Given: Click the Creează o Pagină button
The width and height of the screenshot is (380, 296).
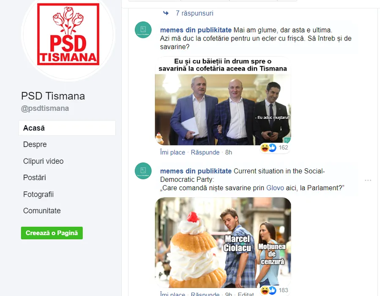Looking at the screenshot, I should click(x=52, y=233).
